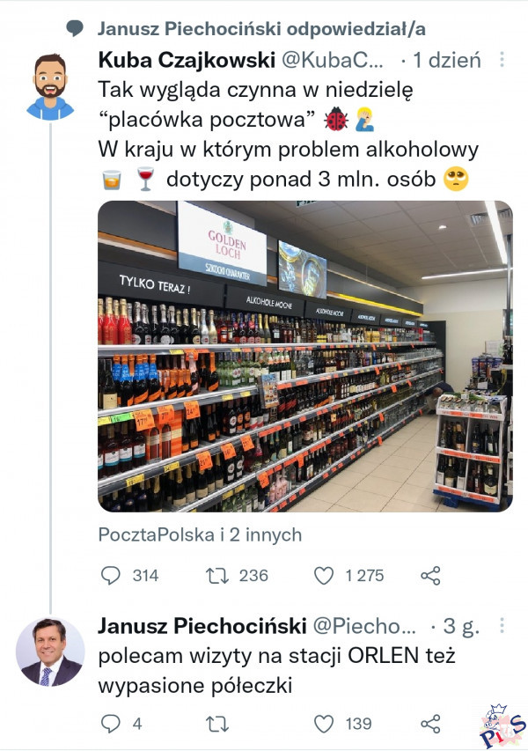Click the Janusz Piechociński display name in reply
The image size is (528, 751).
tap(202, 625)
